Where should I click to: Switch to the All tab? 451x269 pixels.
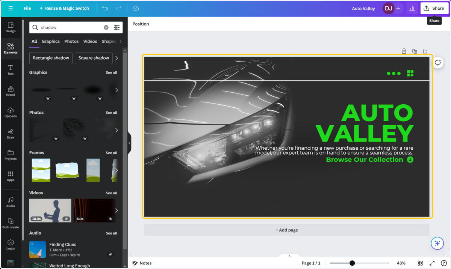pyautogui.click(x=34, y=42)
